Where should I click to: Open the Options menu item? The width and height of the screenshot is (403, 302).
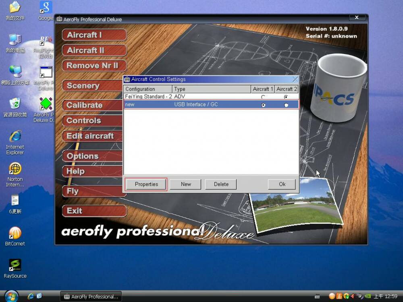[93, 156]
